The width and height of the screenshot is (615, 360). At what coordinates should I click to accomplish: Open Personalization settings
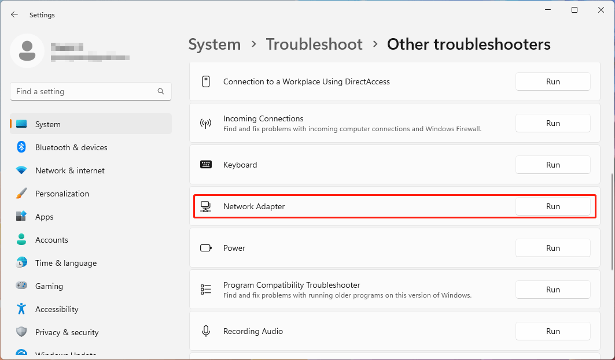[91, 194]
